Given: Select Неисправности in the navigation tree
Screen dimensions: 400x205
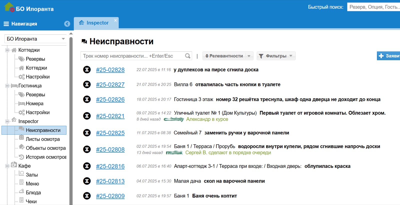Looking at the screenshot, I should [34, 130].
